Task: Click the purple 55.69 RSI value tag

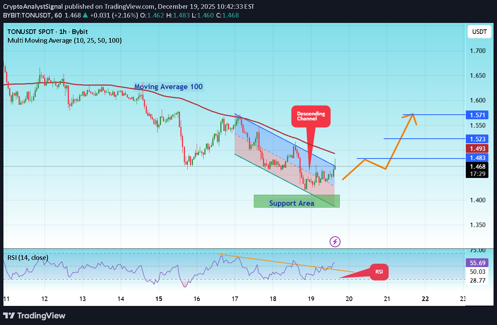Action: (x=476, y=263)
